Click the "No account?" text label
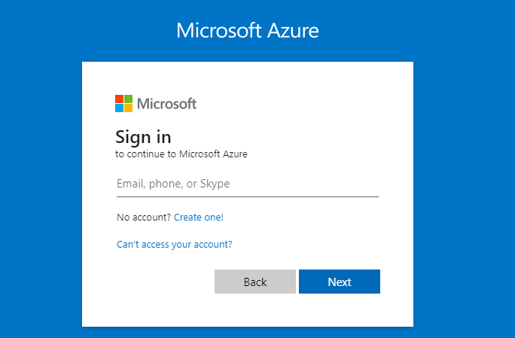 (144, 218)
